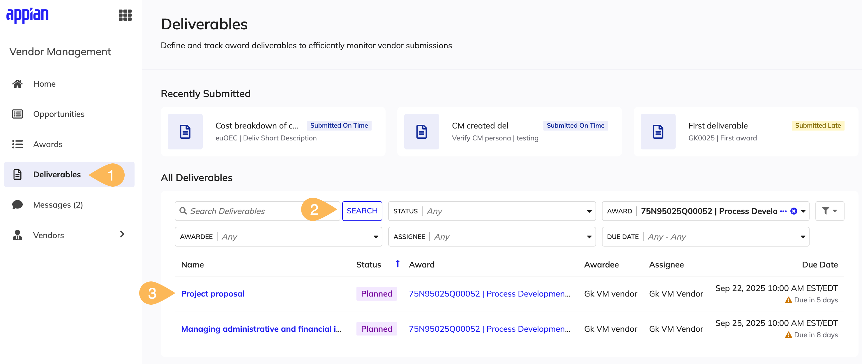
Task: Open Managing administrative and financial deliverable link
Action: [x=261, y=329]
